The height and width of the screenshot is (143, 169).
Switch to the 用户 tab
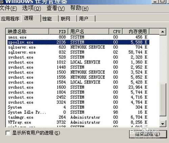pos(86,19)
